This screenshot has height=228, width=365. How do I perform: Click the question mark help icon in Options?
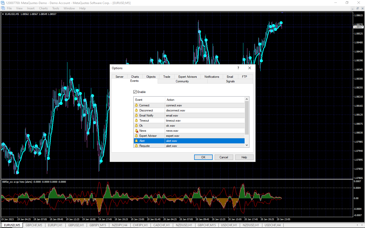click(x=238, y=68)
